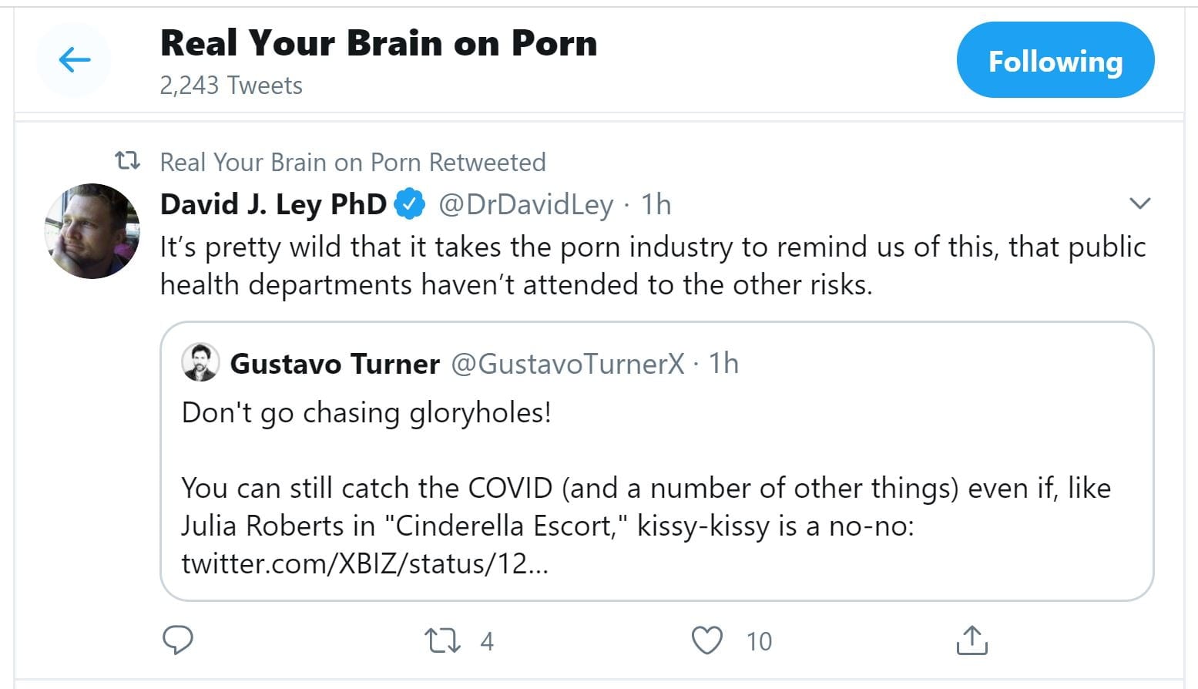Click David J. Ley's verified badge

click(409, 204)
